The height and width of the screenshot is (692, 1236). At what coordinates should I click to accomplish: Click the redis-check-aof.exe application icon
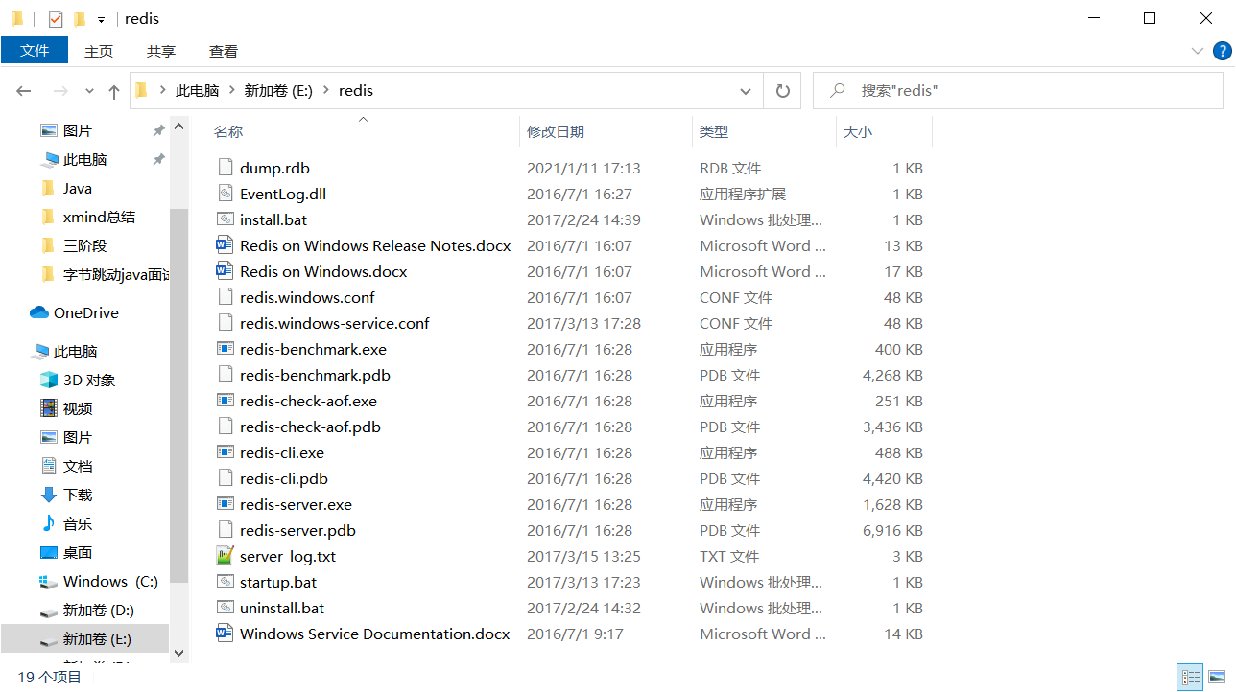click(226, 401)
